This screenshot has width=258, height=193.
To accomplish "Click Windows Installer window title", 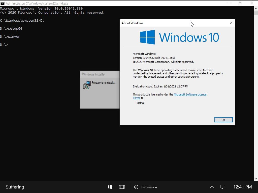I will pyautogui.click(x=94, y=74).
